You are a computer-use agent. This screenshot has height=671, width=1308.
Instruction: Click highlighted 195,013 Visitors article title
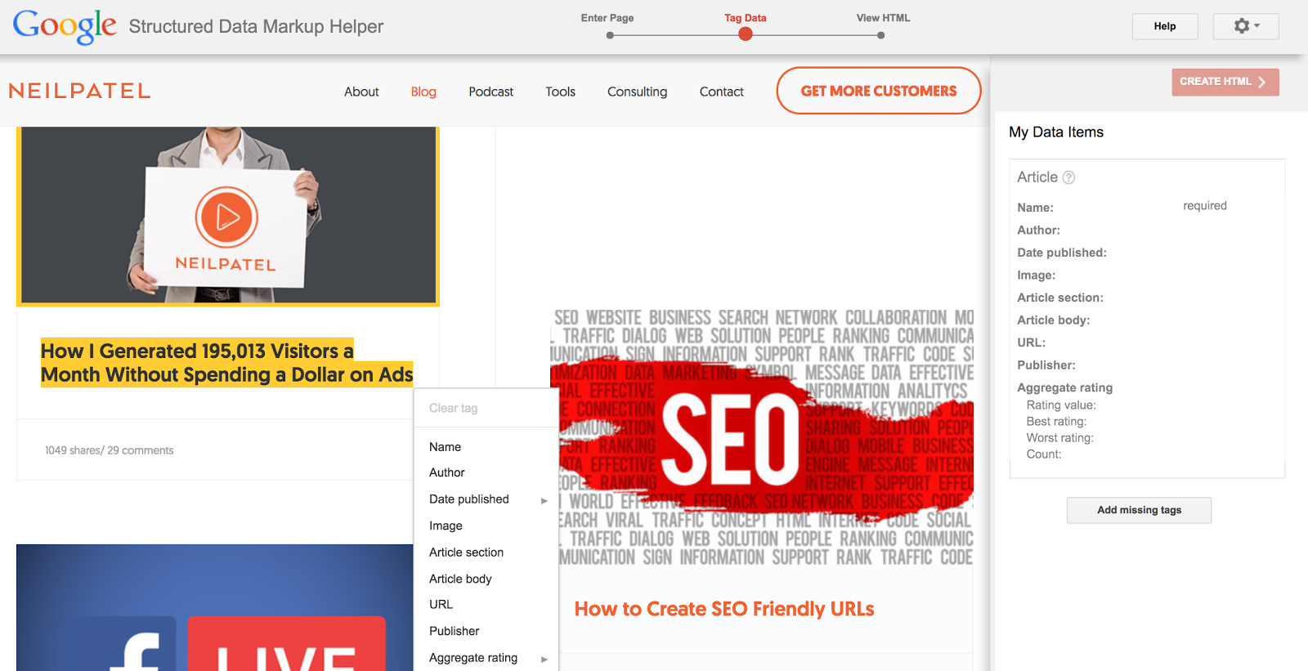pos(227,363)
